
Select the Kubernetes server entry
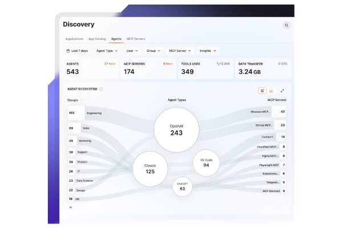point(274,174)
